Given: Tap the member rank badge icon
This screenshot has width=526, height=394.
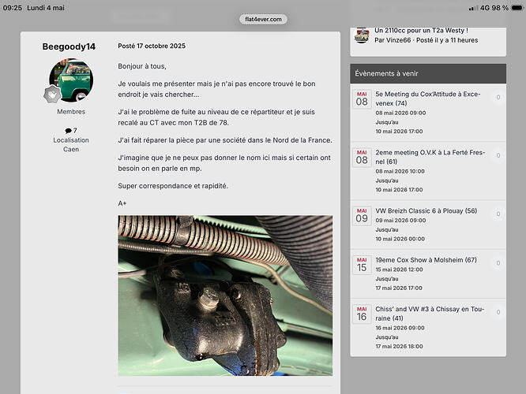Looking at the screenshot, I should pyautogui.click(x=52, y=94).
